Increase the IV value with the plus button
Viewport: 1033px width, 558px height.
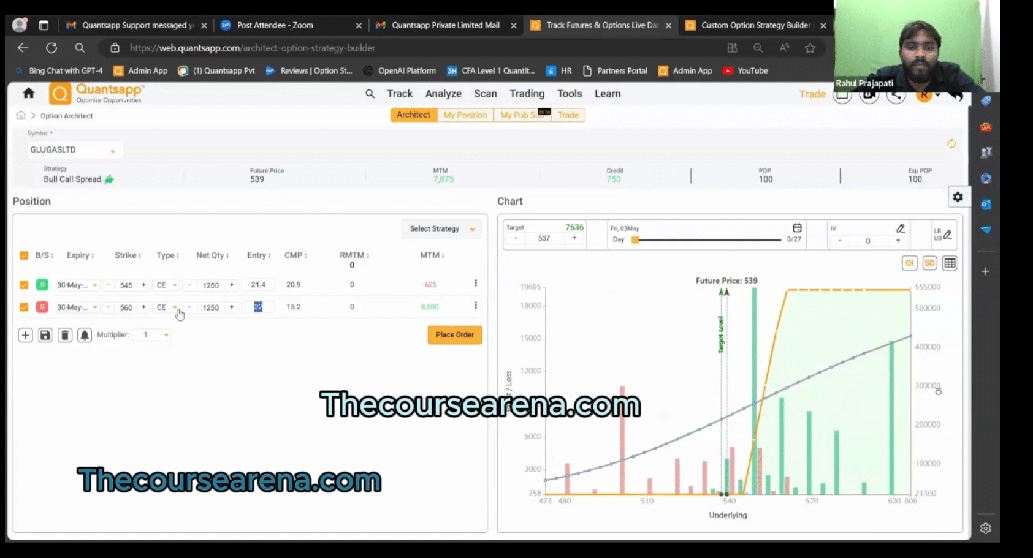click(x=898, y=241)
